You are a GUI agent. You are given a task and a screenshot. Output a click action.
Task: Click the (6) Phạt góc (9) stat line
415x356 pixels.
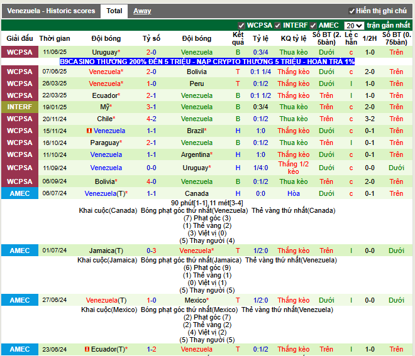click(x=207, y=267)
